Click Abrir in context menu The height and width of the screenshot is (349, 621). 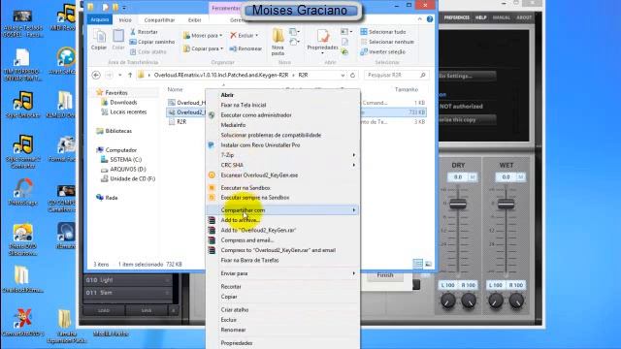click(227, 95)
